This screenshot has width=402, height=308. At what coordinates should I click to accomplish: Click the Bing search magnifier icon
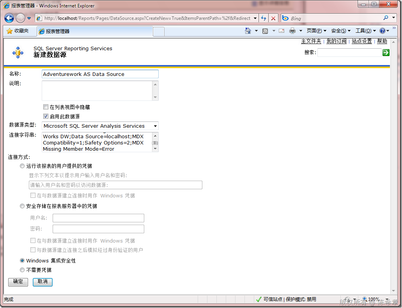(386, 18)
